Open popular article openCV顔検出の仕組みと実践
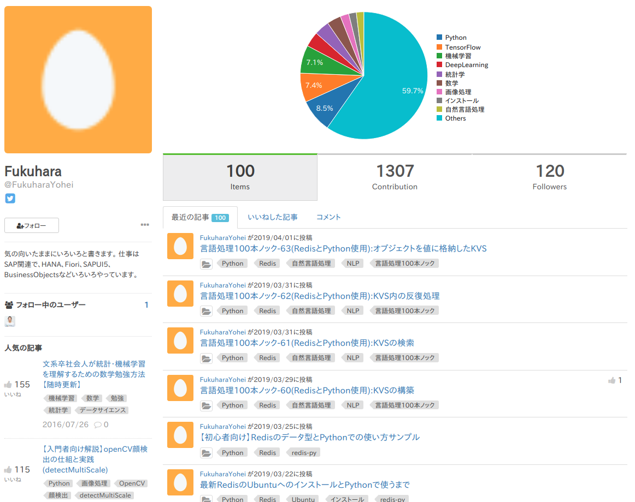Screen dimensions: 635x502 95,459
